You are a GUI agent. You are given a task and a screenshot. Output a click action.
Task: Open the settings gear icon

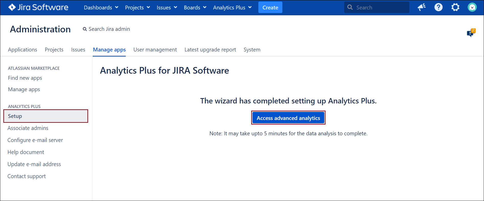pyautogui.click(x=455, y=7)
